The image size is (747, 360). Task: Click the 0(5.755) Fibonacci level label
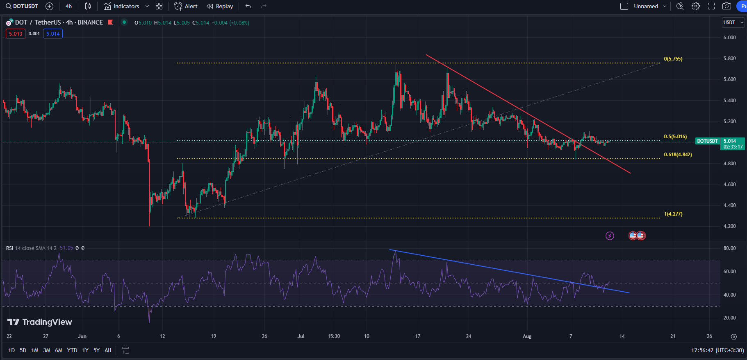point(673,59)
